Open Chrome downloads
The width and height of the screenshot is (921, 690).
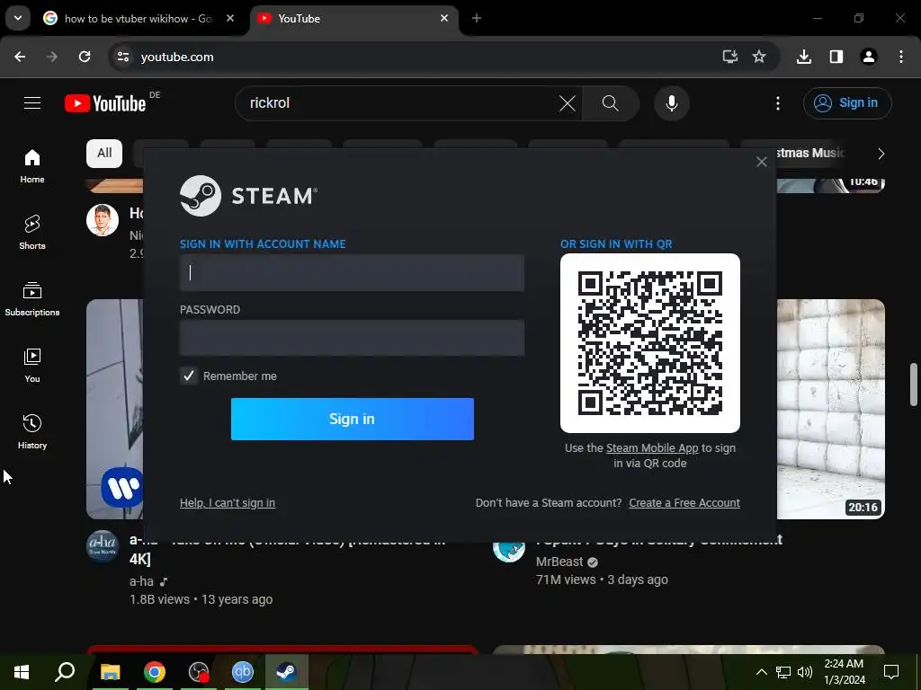pos(804,57)
